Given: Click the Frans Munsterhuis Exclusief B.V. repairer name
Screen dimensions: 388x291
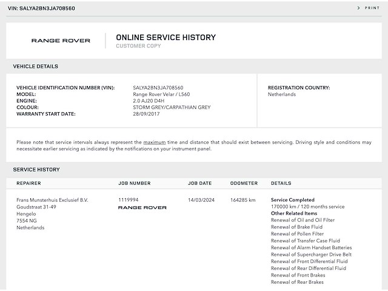Looking at the screenshot, I should [52, 199].
